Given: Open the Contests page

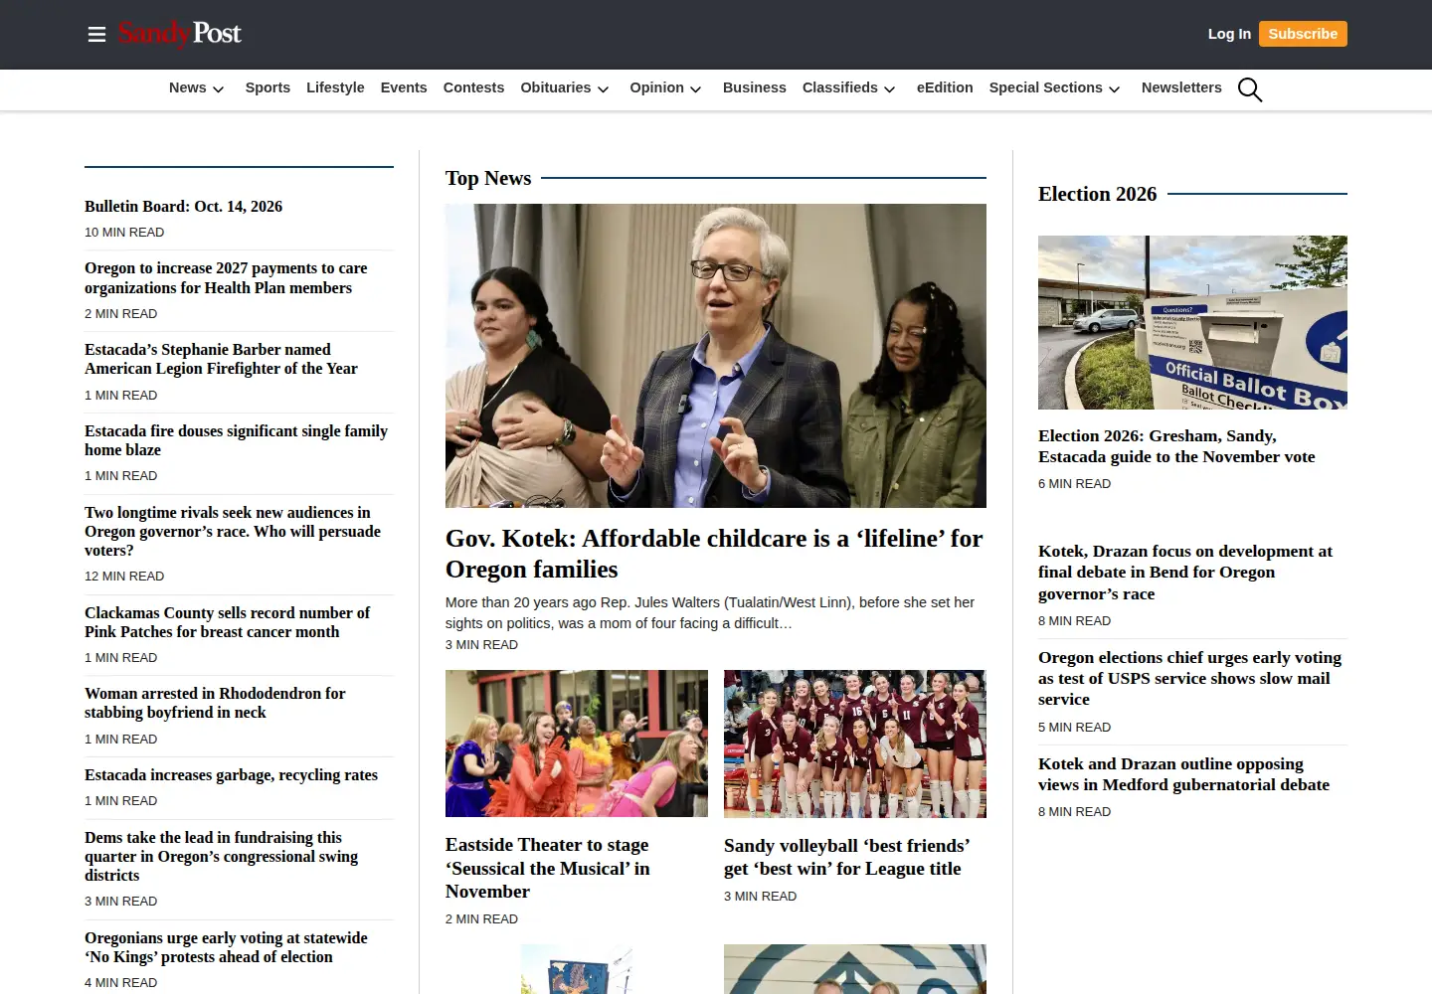Looking at the screenshot, I should [473, 87].
